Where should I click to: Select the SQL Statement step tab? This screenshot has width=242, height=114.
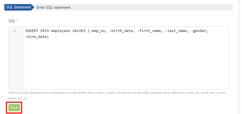point(18,7)
